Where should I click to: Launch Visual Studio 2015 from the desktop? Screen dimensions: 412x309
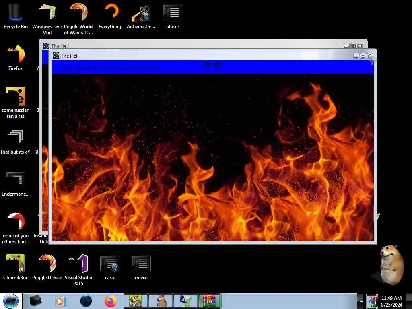tap(78, 270)
